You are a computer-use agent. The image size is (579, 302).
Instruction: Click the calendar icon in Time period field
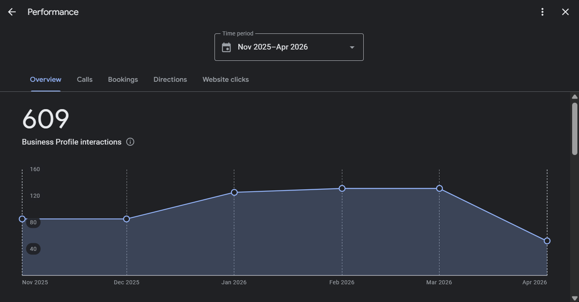(226, 47)
